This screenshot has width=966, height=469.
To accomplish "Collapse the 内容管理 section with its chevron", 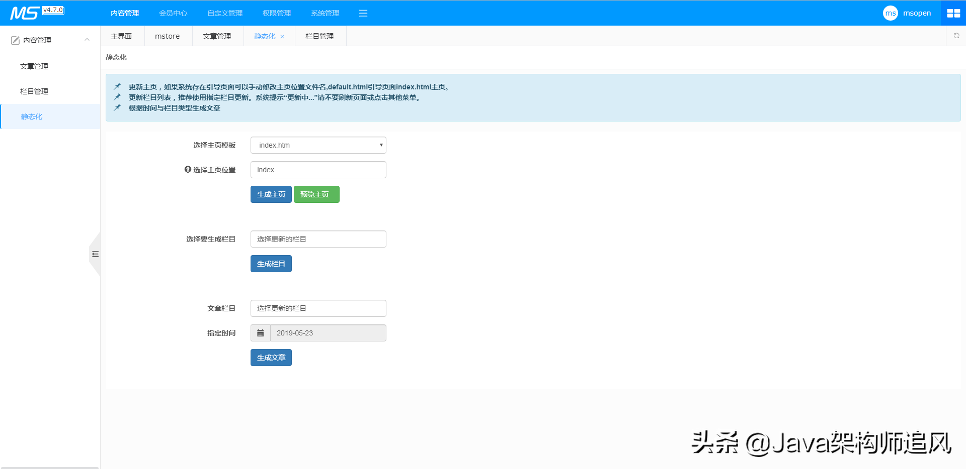I will [87, 40].
